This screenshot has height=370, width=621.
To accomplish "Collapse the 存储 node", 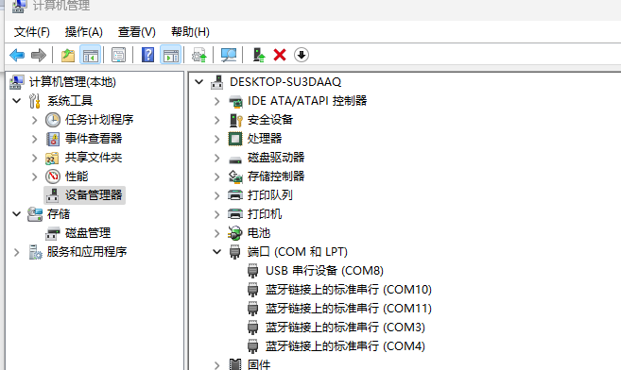I will [x=17, y=214].
